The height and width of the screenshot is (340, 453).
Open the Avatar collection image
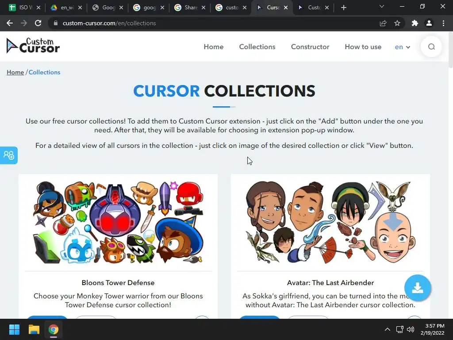click(x=330, y=222)
